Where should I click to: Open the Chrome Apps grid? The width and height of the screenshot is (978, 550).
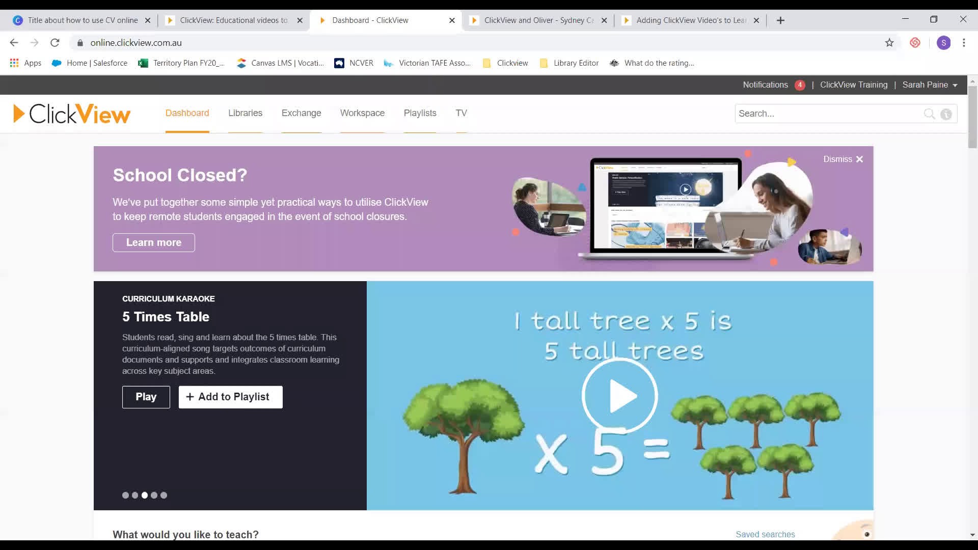pyautogui.click(x=14, y=63)
